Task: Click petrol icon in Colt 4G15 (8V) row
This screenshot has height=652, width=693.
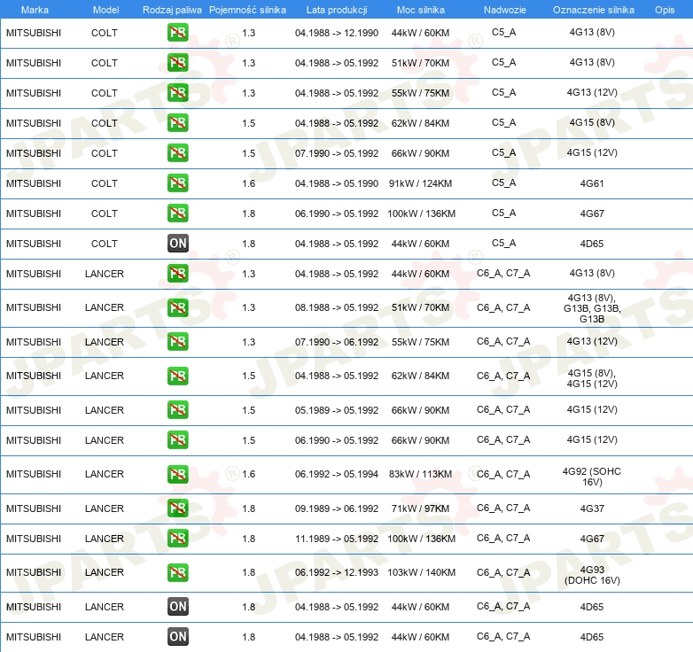Action: click(x=178, y=123)
